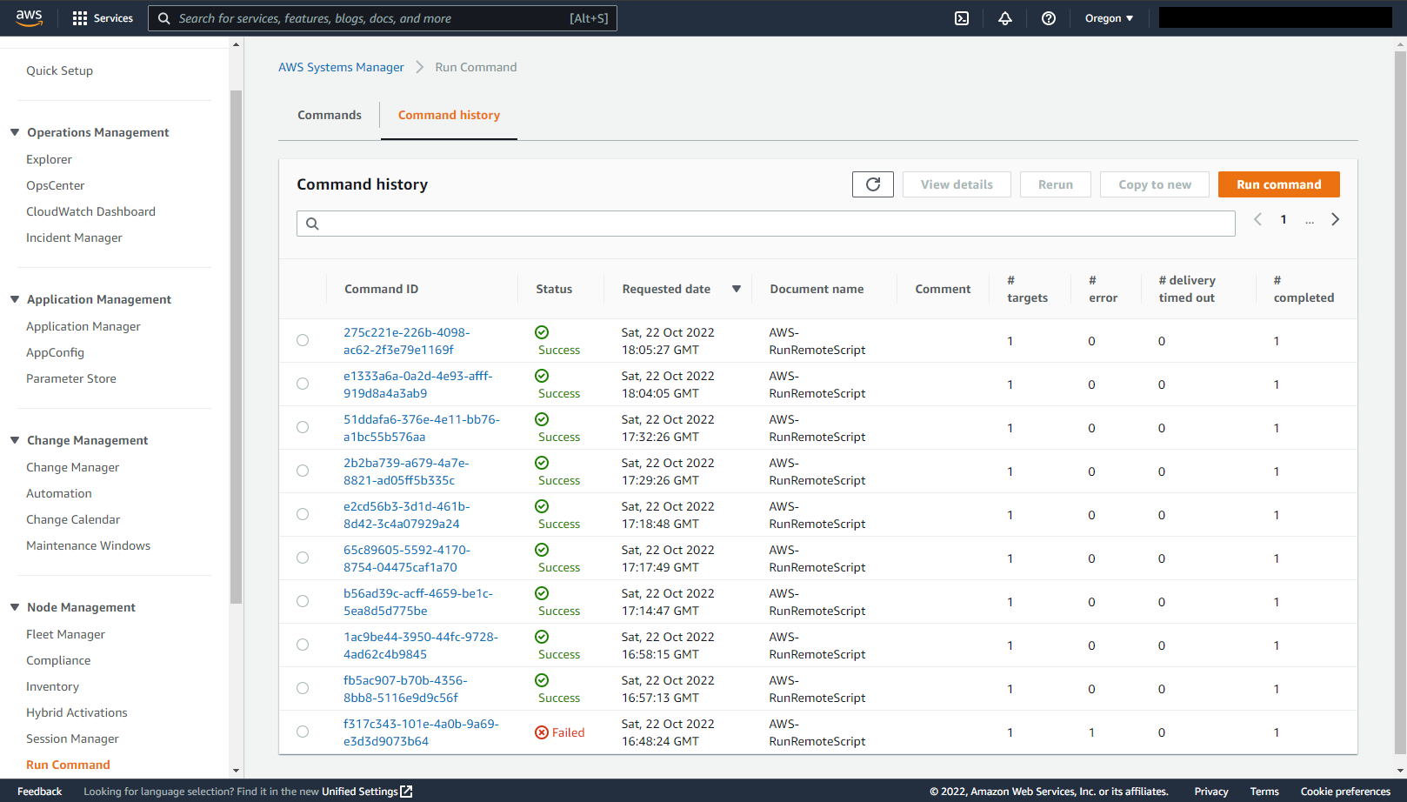Click Copy to new button
This screenshot has width=1407, height=802.
[1155, 184]
